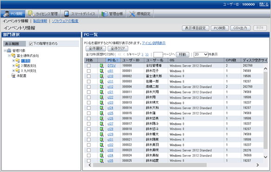Click the PC status icon for cl11
The image size is (271, 172).
pyautogui.click(x=102, y=81)
